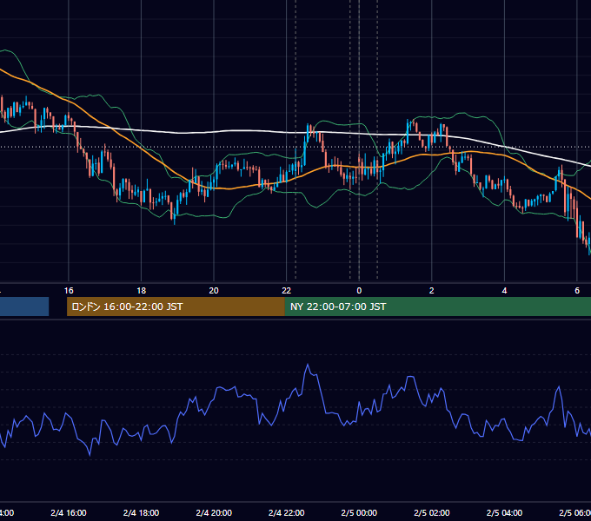Select the 2/5 04:00 date label
Screen dimensions: 591x521
(x=504, y=512)
